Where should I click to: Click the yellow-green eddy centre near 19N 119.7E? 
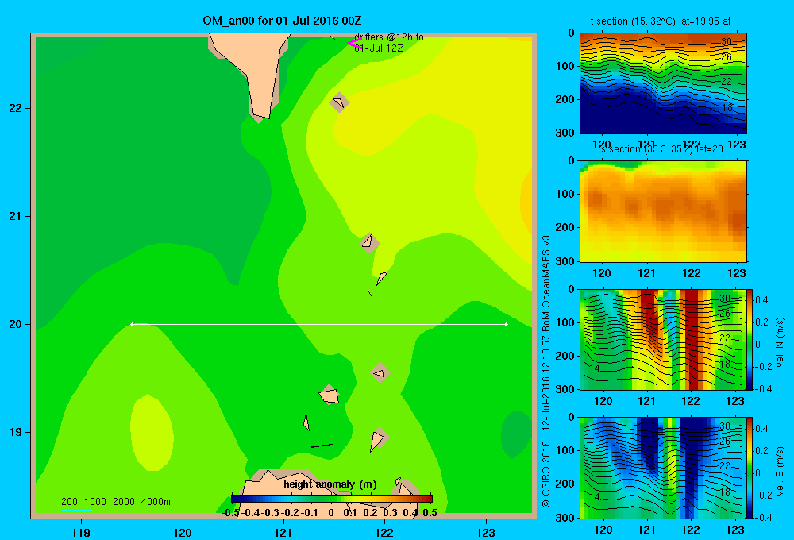[152, 433]
